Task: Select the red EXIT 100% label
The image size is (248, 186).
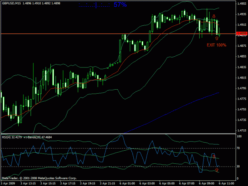Action: [x=217, y=45]
